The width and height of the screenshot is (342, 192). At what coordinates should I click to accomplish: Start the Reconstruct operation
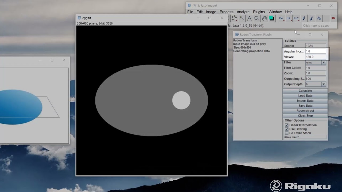(305, 110)
